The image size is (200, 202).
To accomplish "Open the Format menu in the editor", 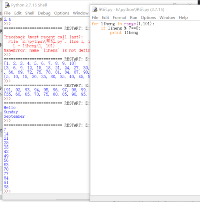I will point(120,18).
